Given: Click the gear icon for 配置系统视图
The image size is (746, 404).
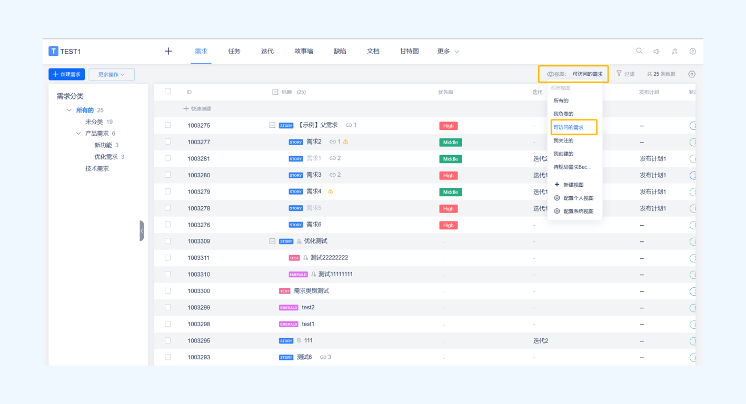Looking at the screenshot, I should pyautogui.click(x=557, y=211).
